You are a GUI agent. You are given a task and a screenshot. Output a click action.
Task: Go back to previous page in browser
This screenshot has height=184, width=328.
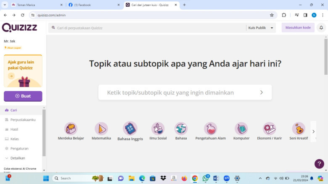pos(5,15)
